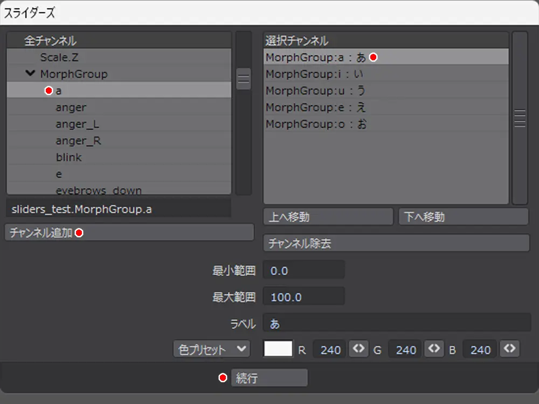Select the anger_L channel in tree
The height and width of the screenshot is (404, 539).
pyautogui.click(x=78, y=124)
